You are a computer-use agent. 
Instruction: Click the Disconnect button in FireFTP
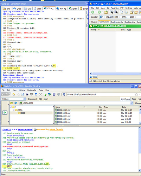tap(32, 99)
